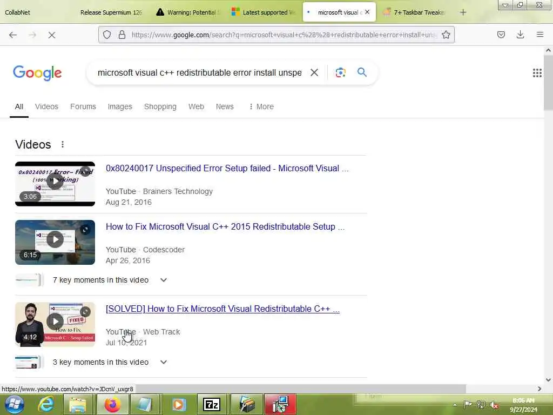Image resolution: width=553 pixels, height=415 pixels.
Task: Click the vertical scrollbar thumb
Action: pos(548,83)
